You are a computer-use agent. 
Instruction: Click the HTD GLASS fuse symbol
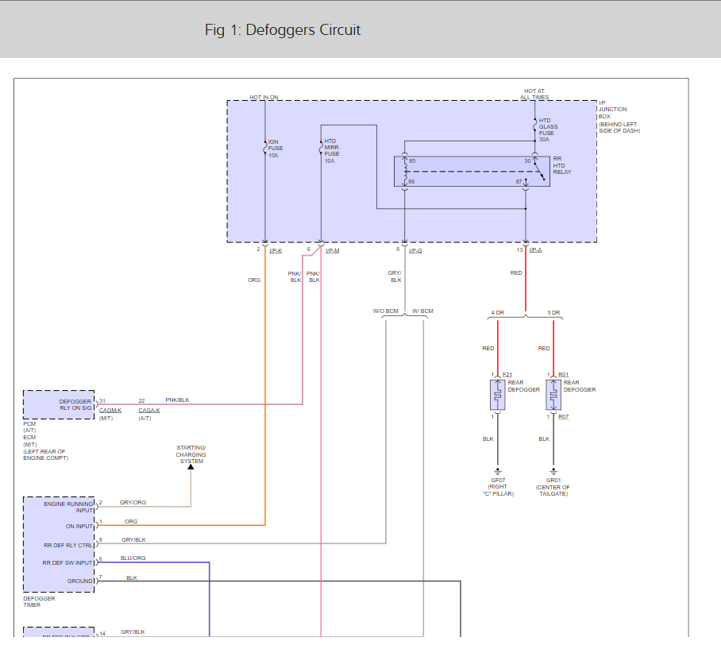(534, 126)
